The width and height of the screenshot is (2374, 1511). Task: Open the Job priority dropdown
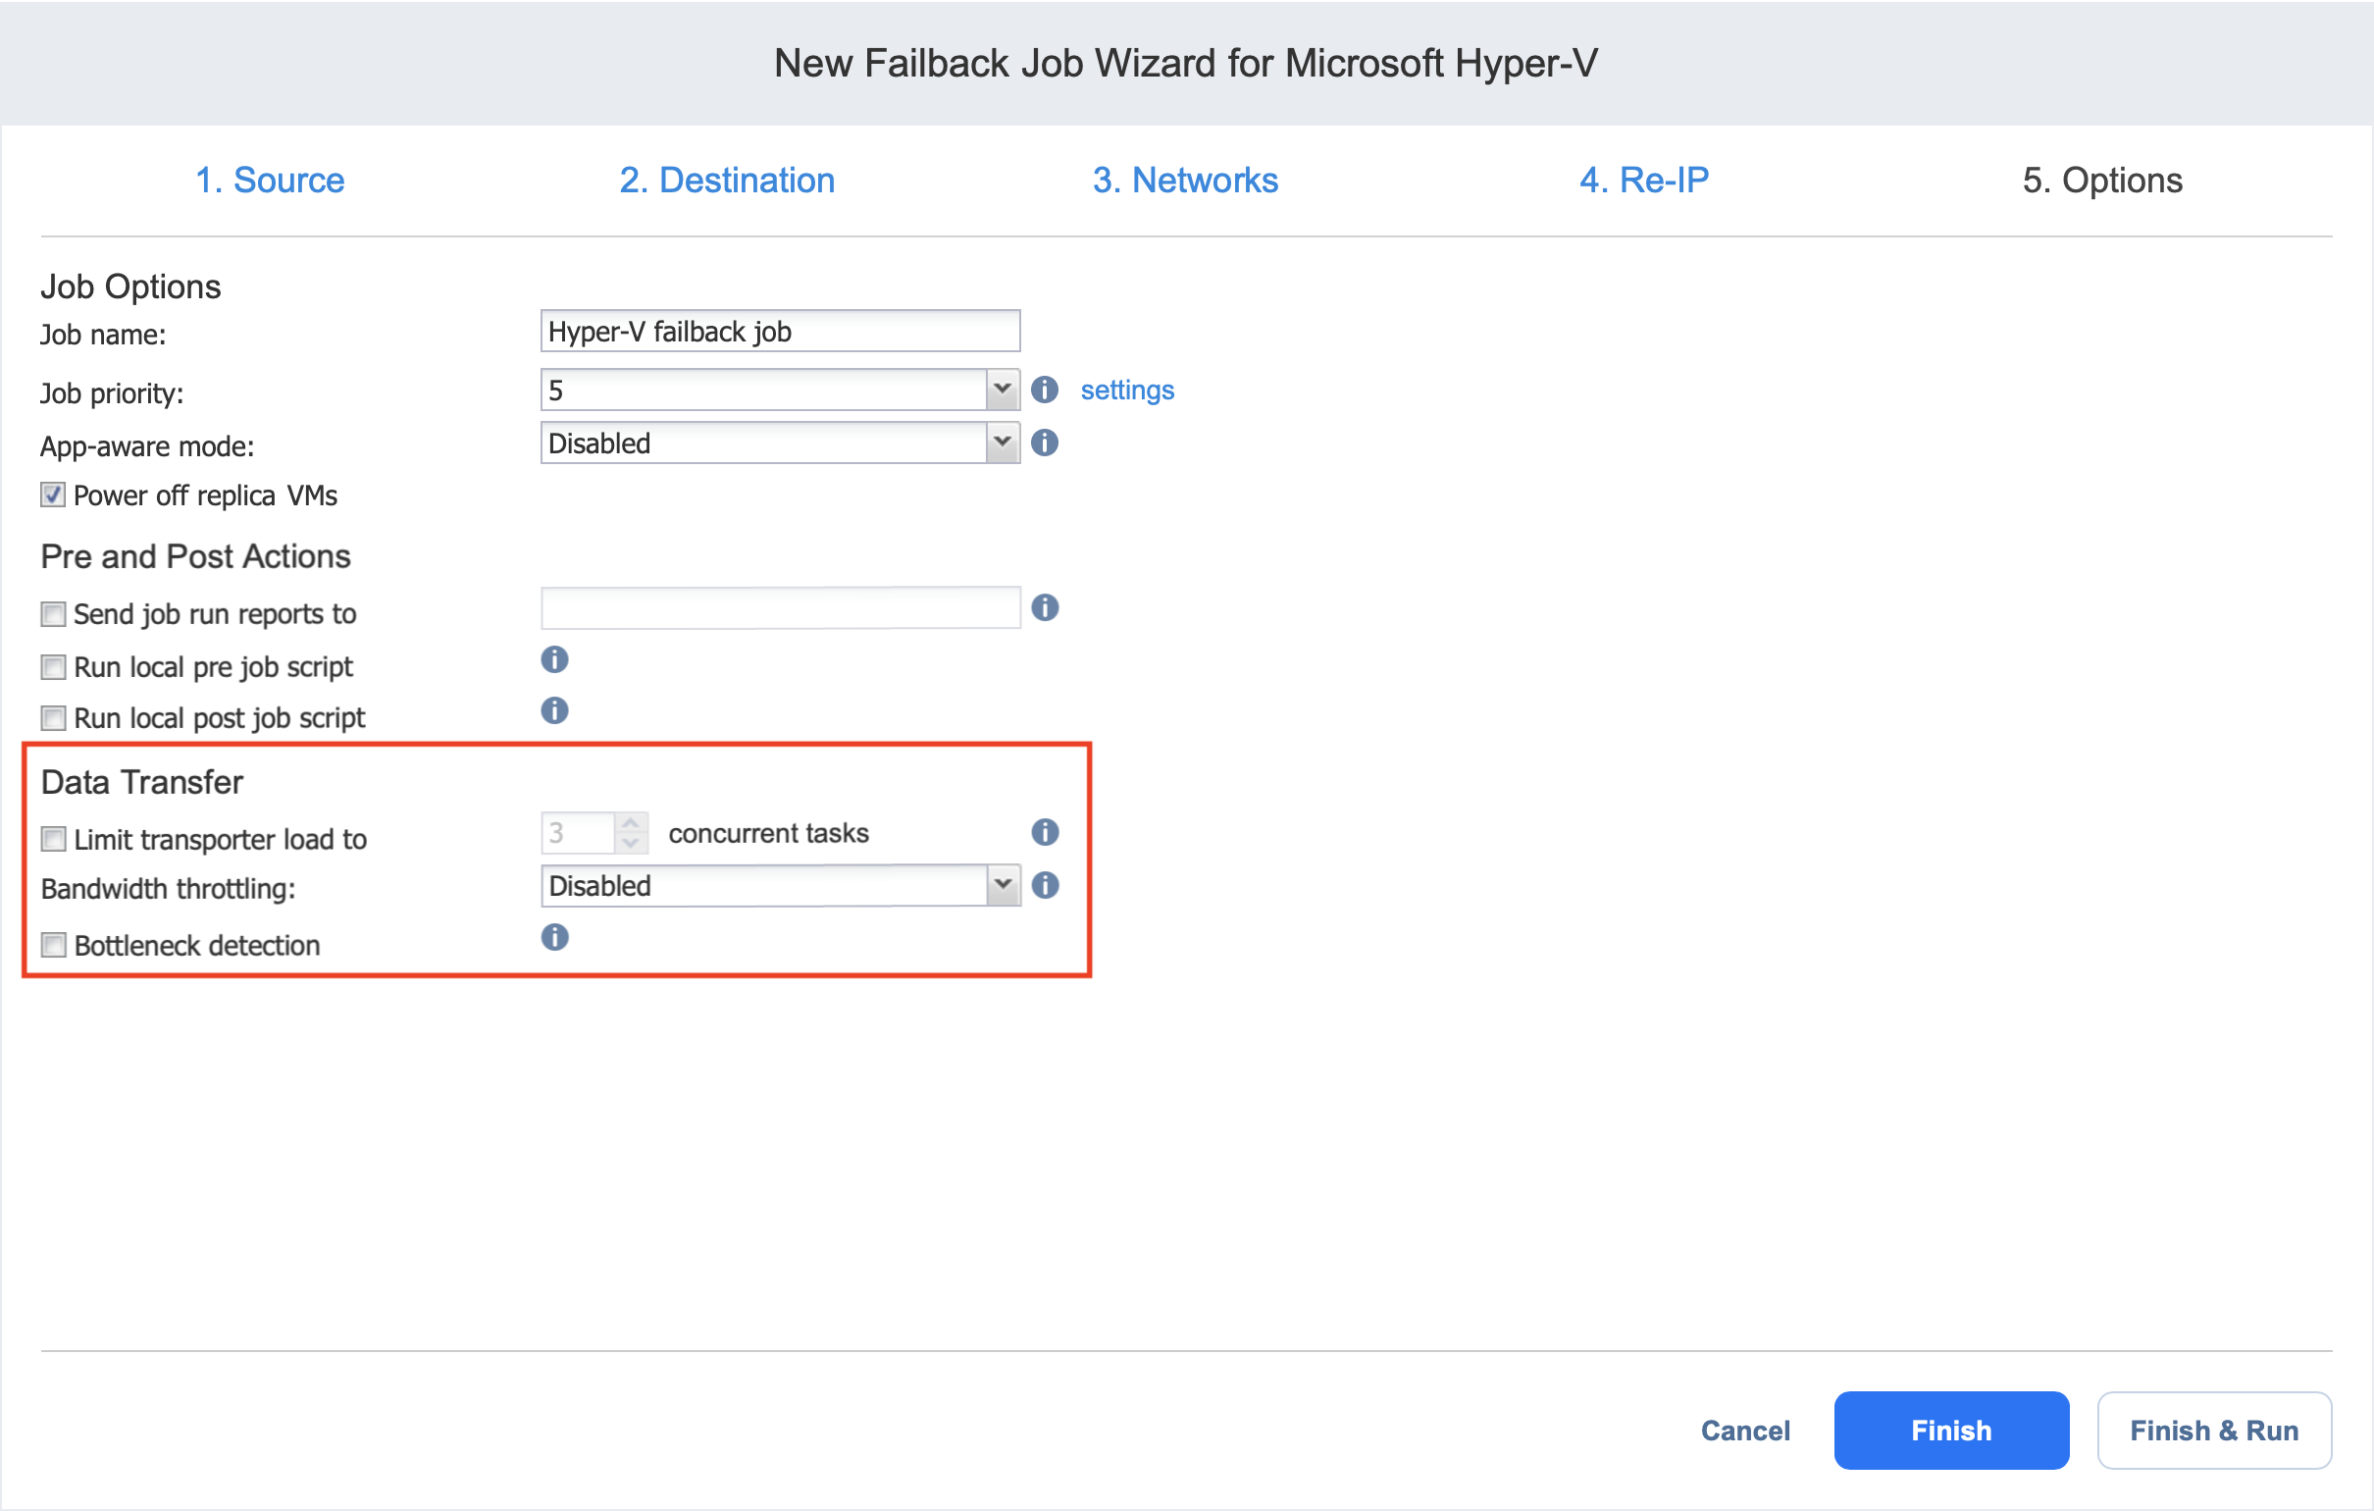click(1002, 390)
